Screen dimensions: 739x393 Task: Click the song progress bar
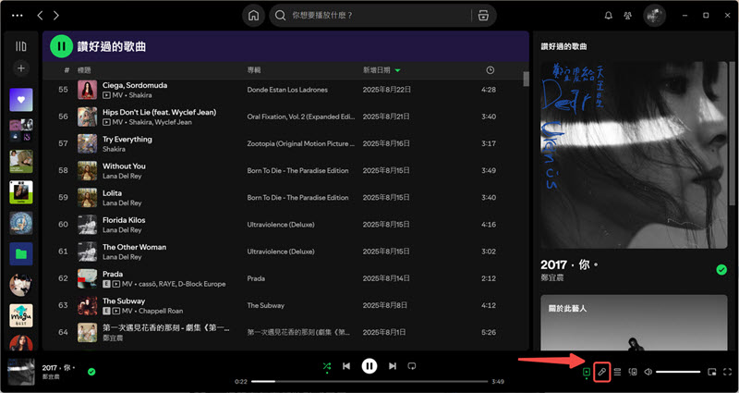(x=369, y=381)
